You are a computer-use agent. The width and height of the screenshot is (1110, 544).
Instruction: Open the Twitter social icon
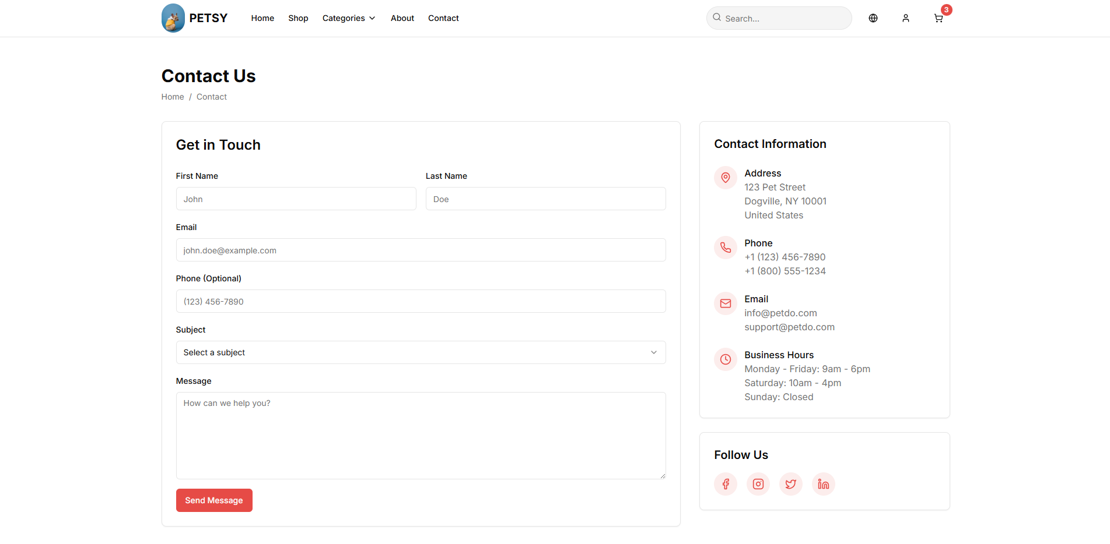[x=790, y=484]
